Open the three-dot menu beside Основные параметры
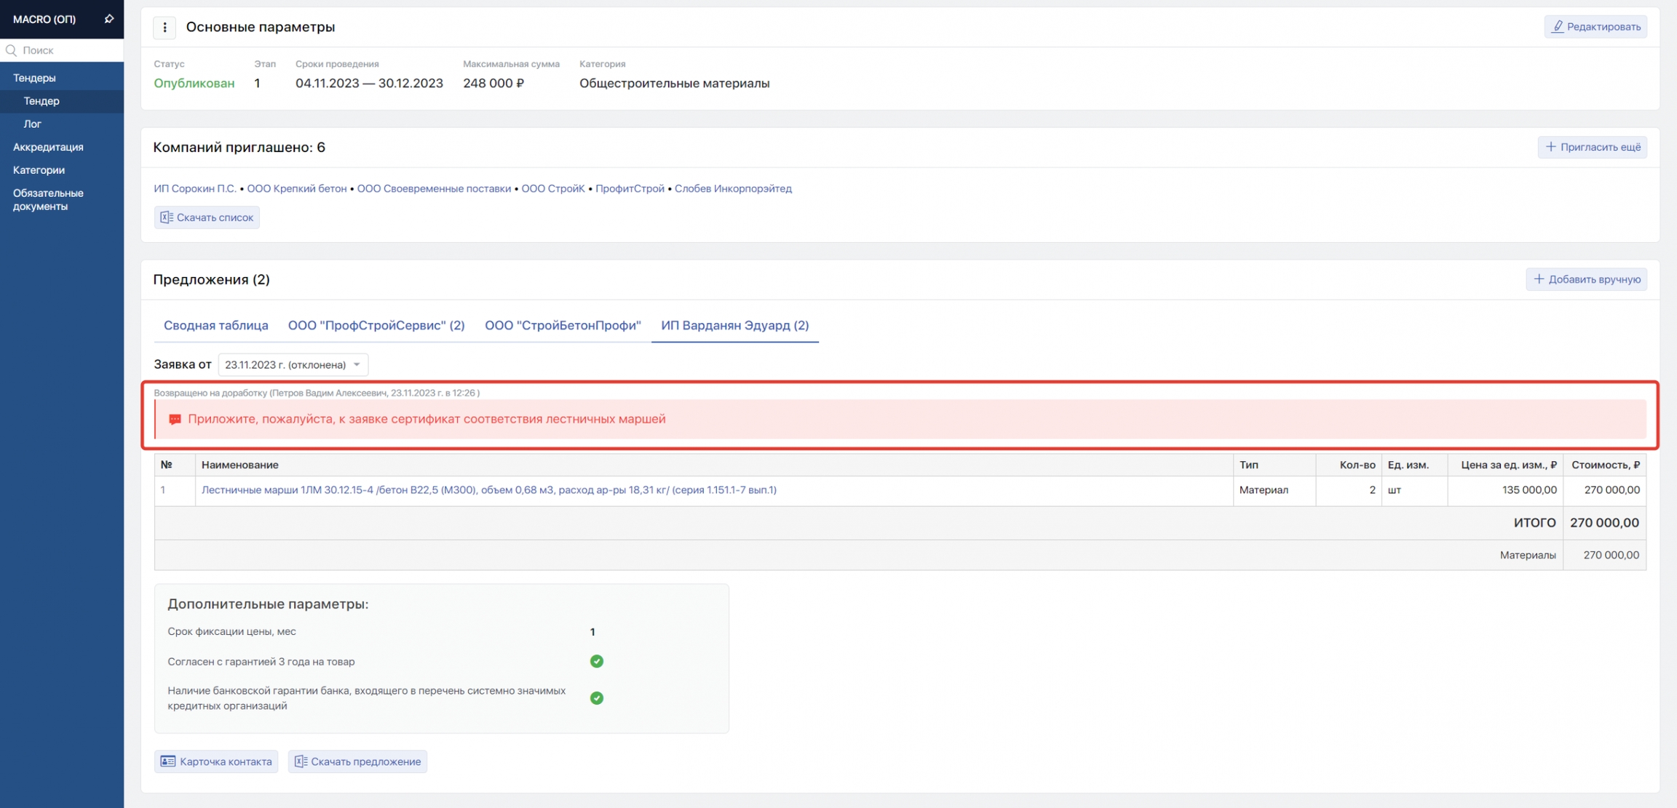 pos(164,27)
